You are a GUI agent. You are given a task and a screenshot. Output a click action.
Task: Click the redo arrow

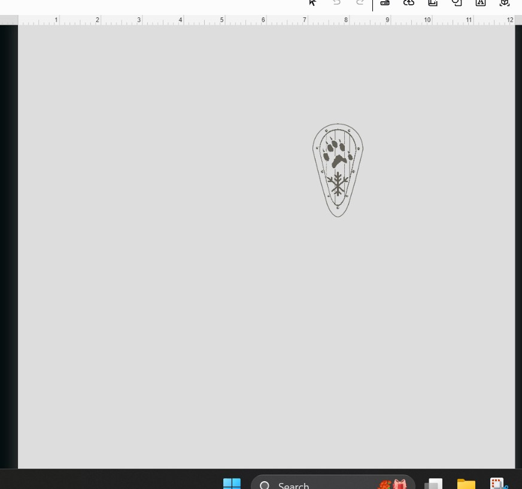(x=360, y=3)
